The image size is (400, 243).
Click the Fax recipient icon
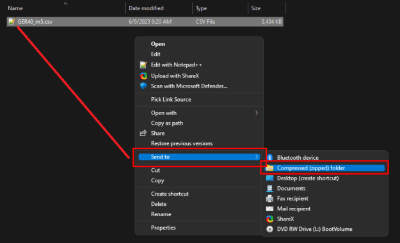coord(269,198)
